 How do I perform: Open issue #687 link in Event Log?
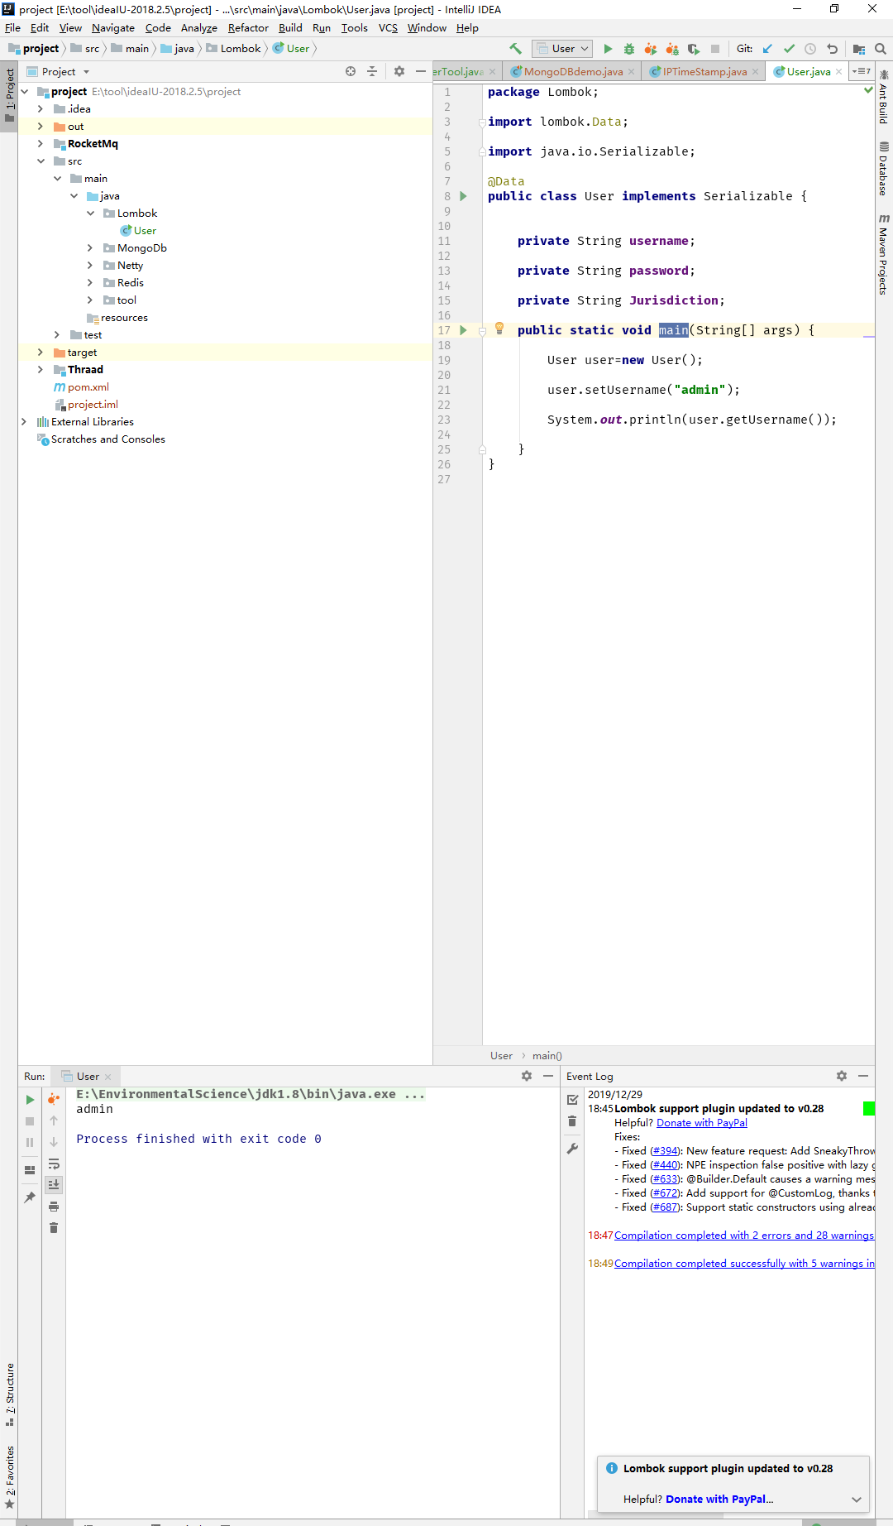(664, 1207)
